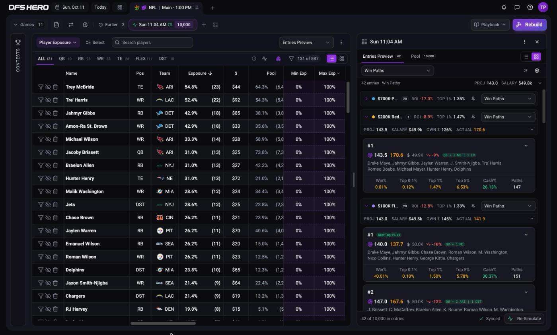557x335 pixels.
Task: Open the Player Exposure dropdown
Action: [x=58, y=42]
